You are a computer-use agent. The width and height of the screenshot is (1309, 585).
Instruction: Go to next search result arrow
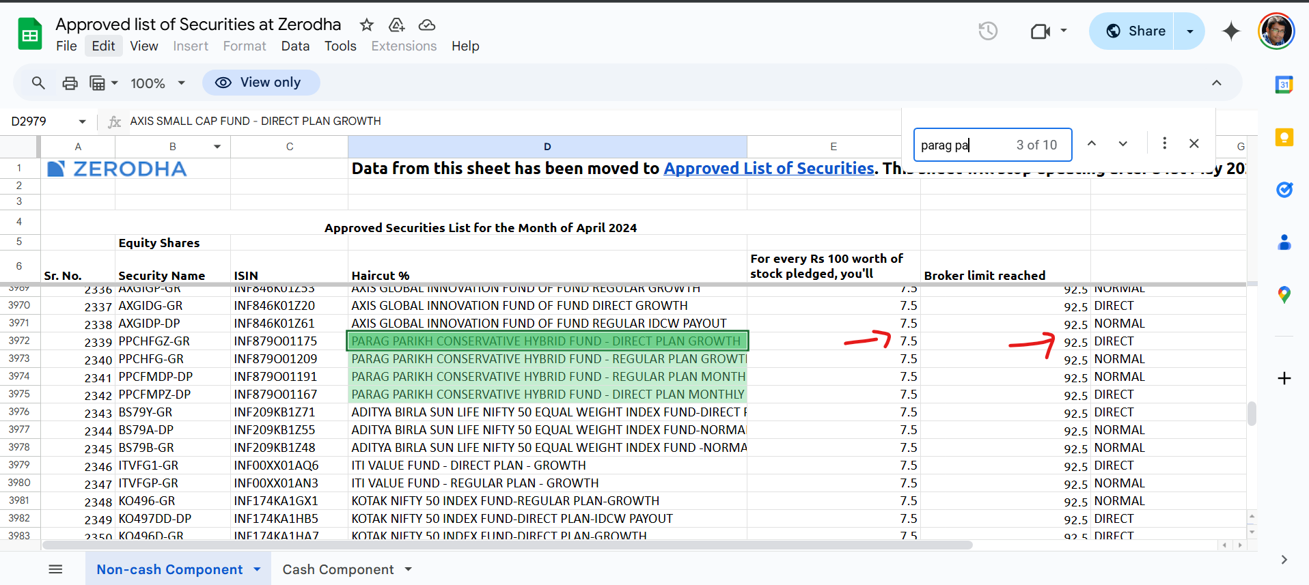click(1122, 144)
